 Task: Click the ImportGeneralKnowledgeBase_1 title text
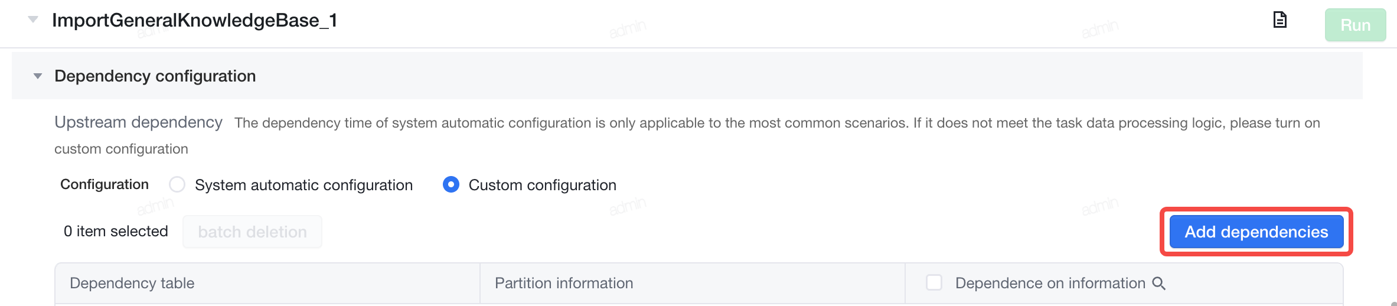[x=195, y=20]
